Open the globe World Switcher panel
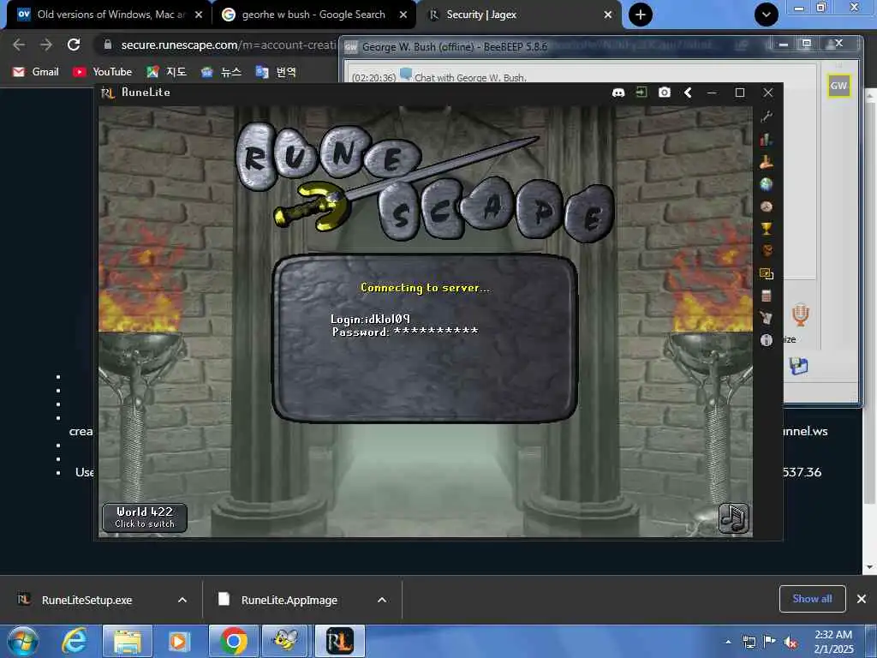Screen dimensions: 877x658 point(767,184)
